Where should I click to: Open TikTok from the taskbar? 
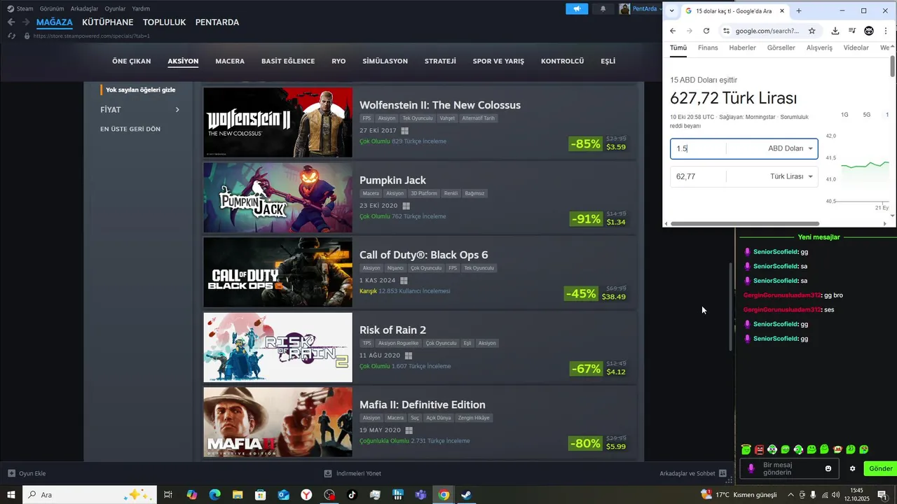coord(352,495)
